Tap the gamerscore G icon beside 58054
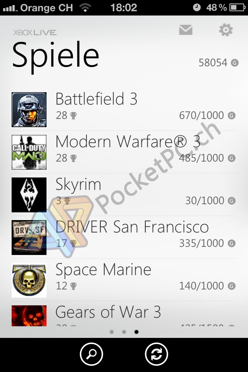This screenshot has width=248, height=372. (235, 63)
